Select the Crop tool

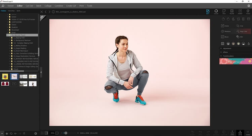point(239,26)
